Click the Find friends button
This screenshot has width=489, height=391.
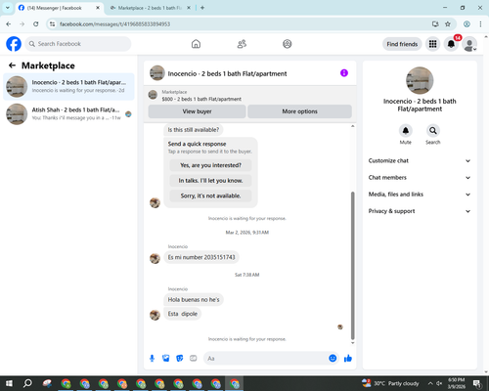coord(402,44)
